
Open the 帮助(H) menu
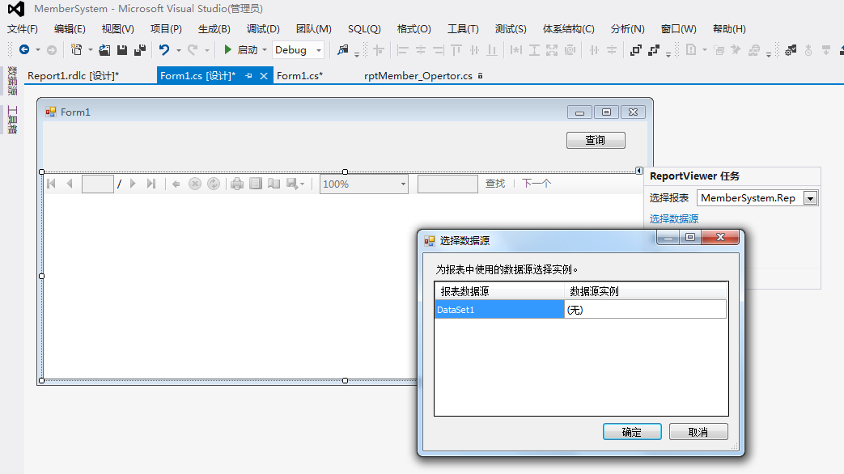click(729, 29)
